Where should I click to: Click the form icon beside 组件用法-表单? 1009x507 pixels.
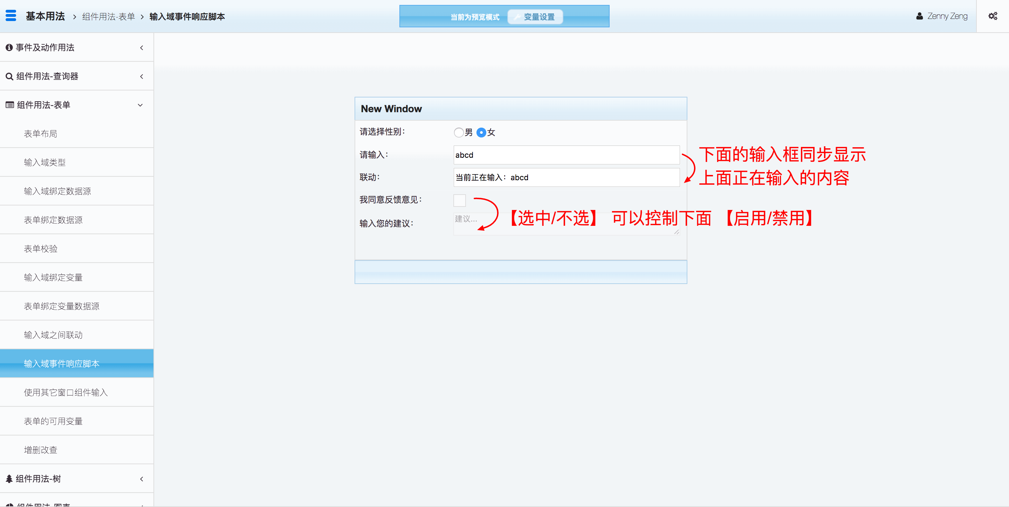[x=10, y=105]
